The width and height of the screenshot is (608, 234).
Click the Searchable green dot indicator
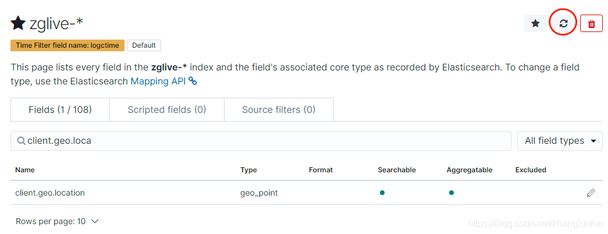pyautogui.click(x=382, y=193)
